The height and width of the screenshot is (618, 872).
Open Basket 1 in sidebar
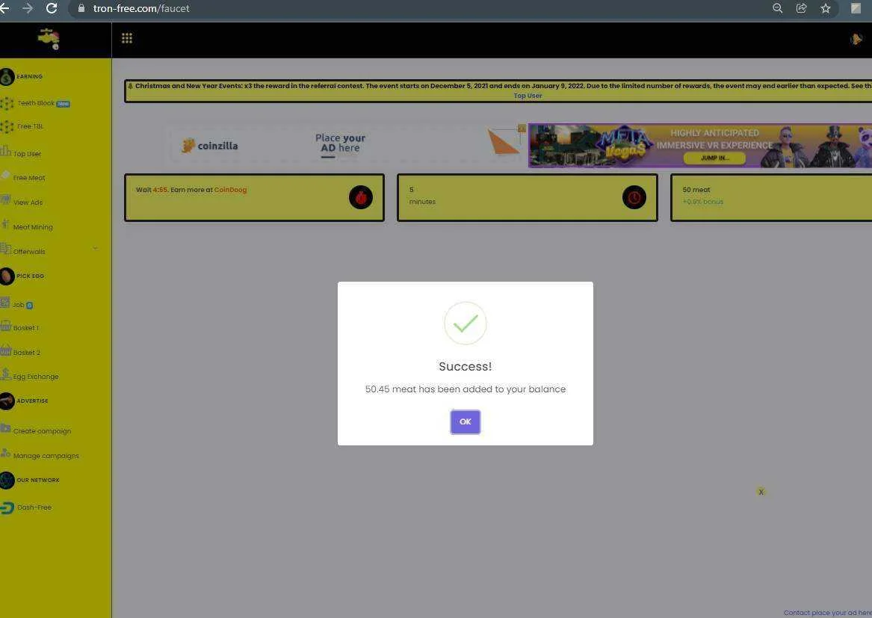pos(25,328)
